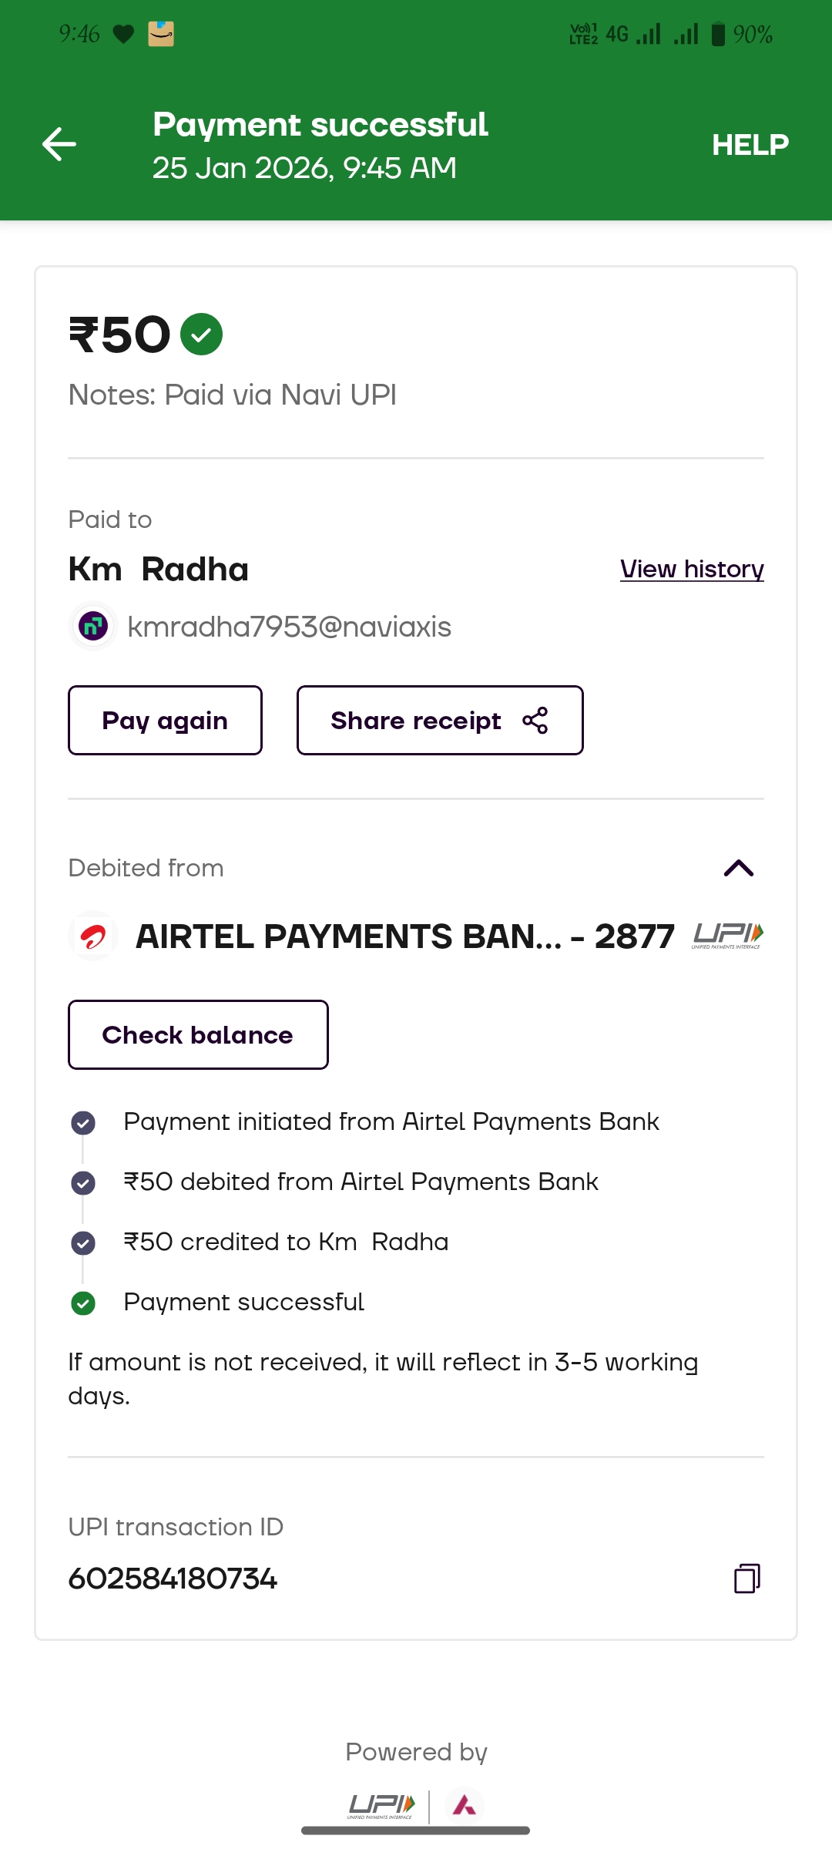
Task: Tap the bottom home gesture bar
Action: click(415, 1831)
